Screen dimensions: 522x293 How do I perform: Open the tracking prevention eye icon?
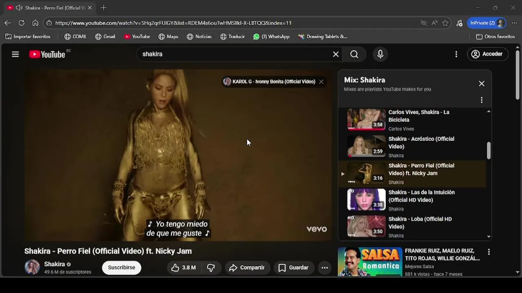(423, 23)
